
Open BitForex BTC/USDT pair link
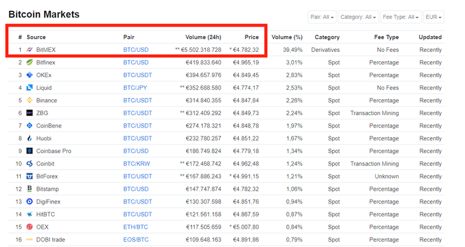click(x=138, y=176)
